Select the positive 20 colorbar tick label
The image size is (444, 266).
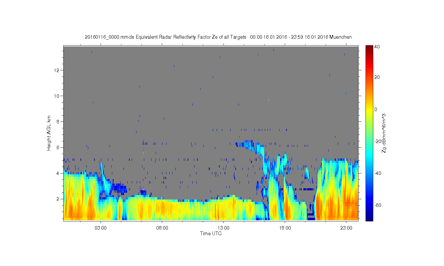point(377,77)
